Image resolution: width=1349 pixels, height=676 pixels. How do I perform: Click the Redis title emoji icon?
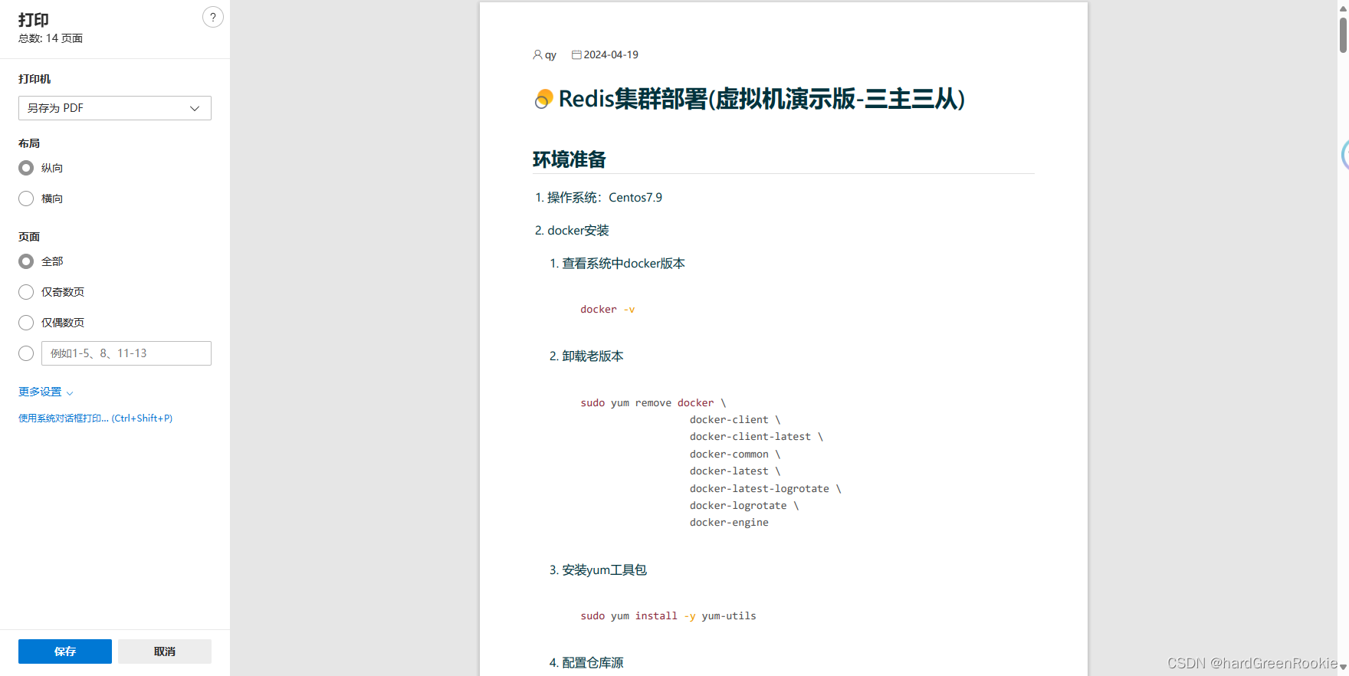[543, 99]
